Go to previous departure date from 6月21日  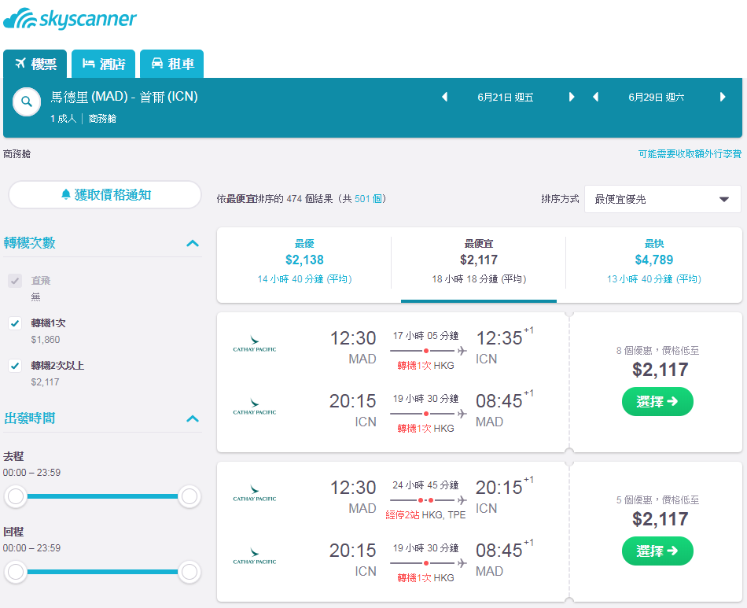click(x=444, y=98)
